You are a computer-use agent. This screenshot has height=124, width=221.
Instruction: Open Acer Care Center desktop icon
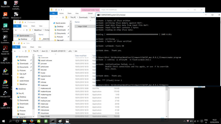[x=5, y=28]
